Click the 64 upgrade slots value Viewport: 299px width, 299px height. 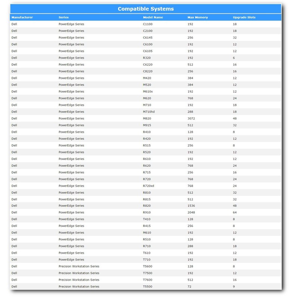tap(235, 212)
